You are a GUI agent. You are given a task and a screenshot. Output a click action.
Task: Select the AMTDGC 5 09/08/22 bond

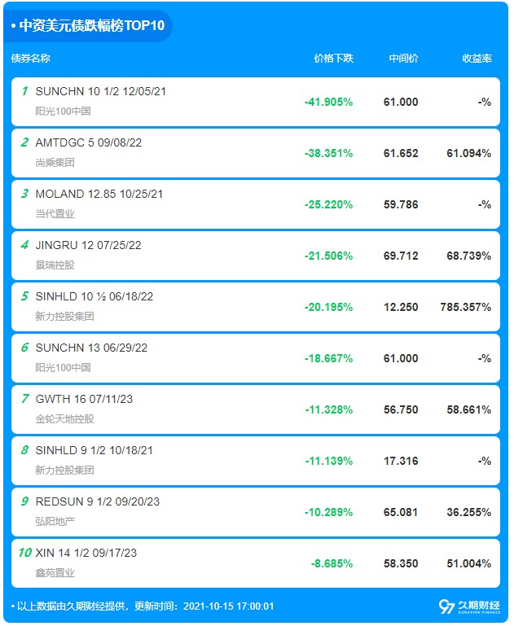coord(89,143)
